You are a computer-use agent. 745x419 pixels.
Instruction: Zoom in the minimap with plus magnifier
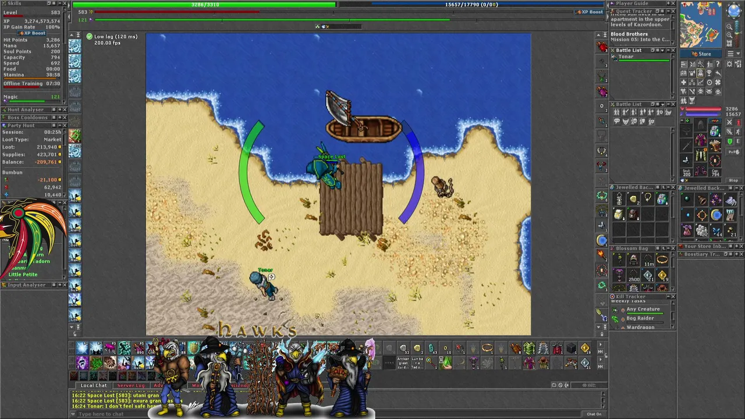729,35
